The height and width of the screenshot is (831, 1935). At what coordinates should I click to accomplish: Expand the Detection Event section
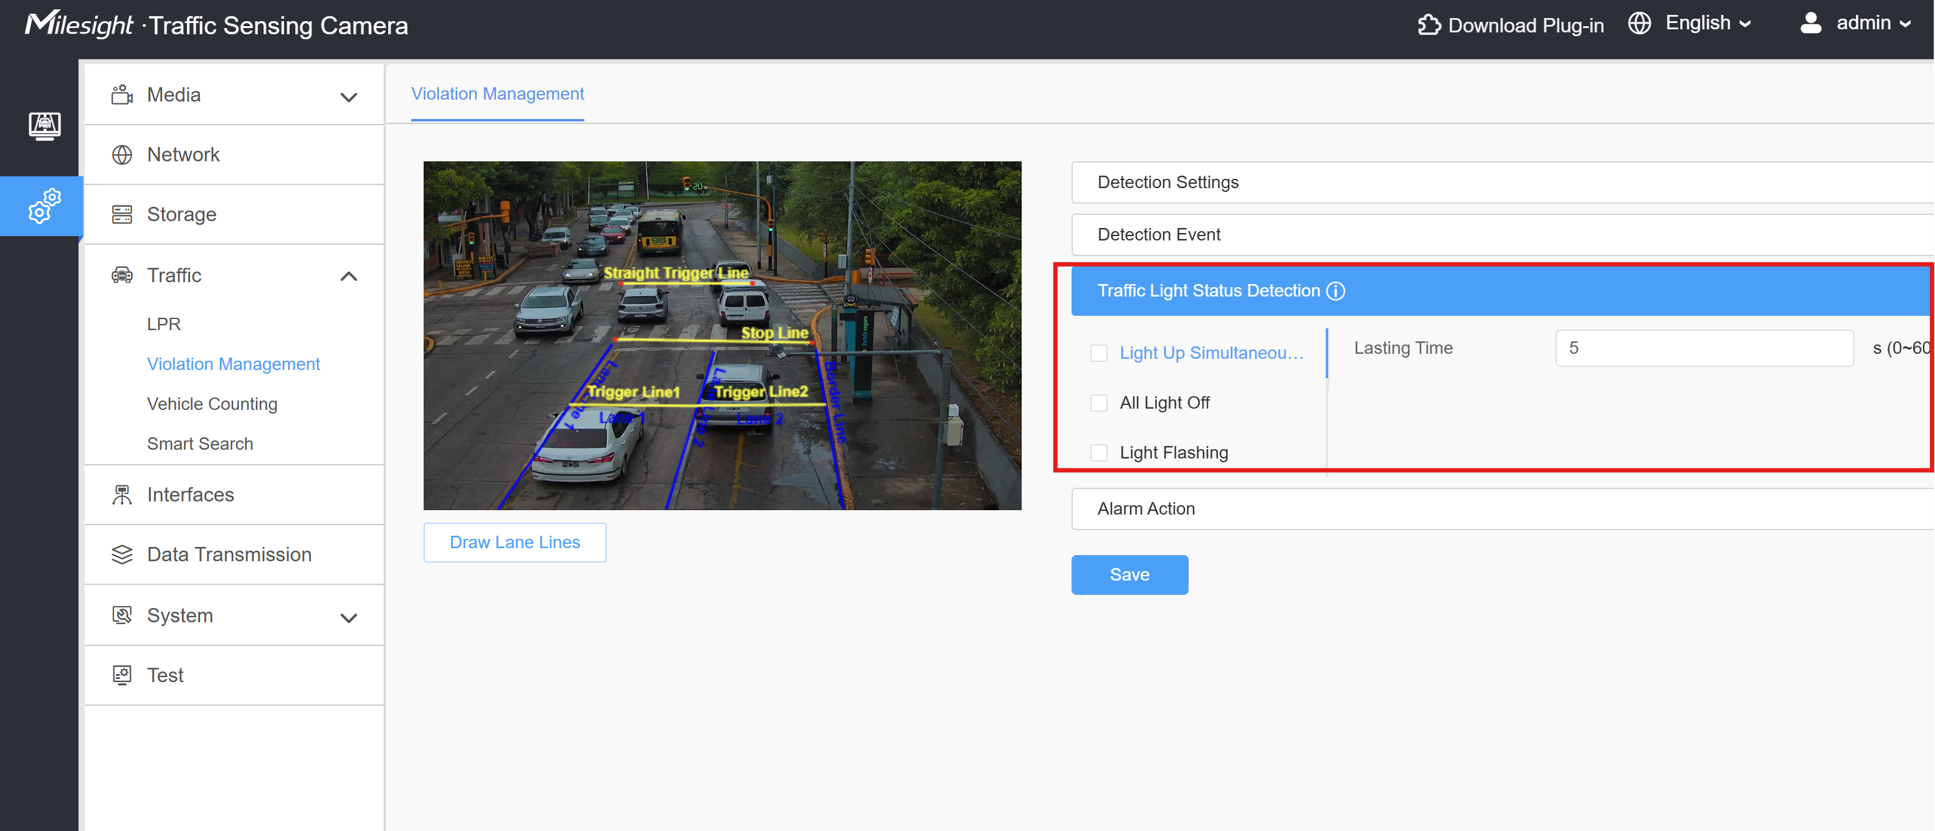(x=1502, y=234)
